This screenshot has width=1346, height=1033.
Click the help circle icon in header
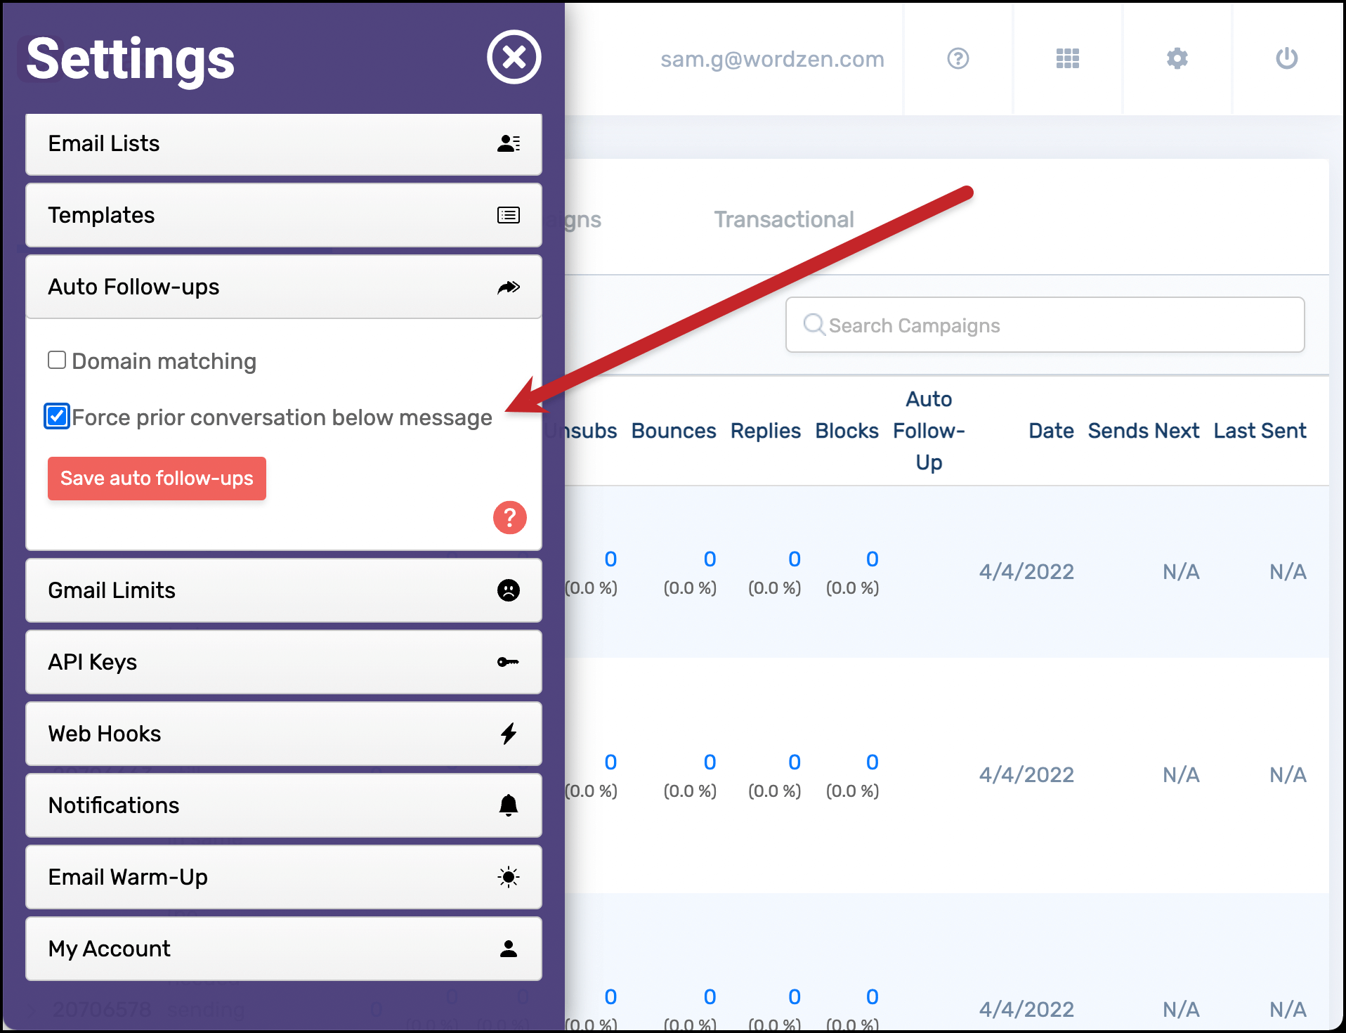pos(958,58)
